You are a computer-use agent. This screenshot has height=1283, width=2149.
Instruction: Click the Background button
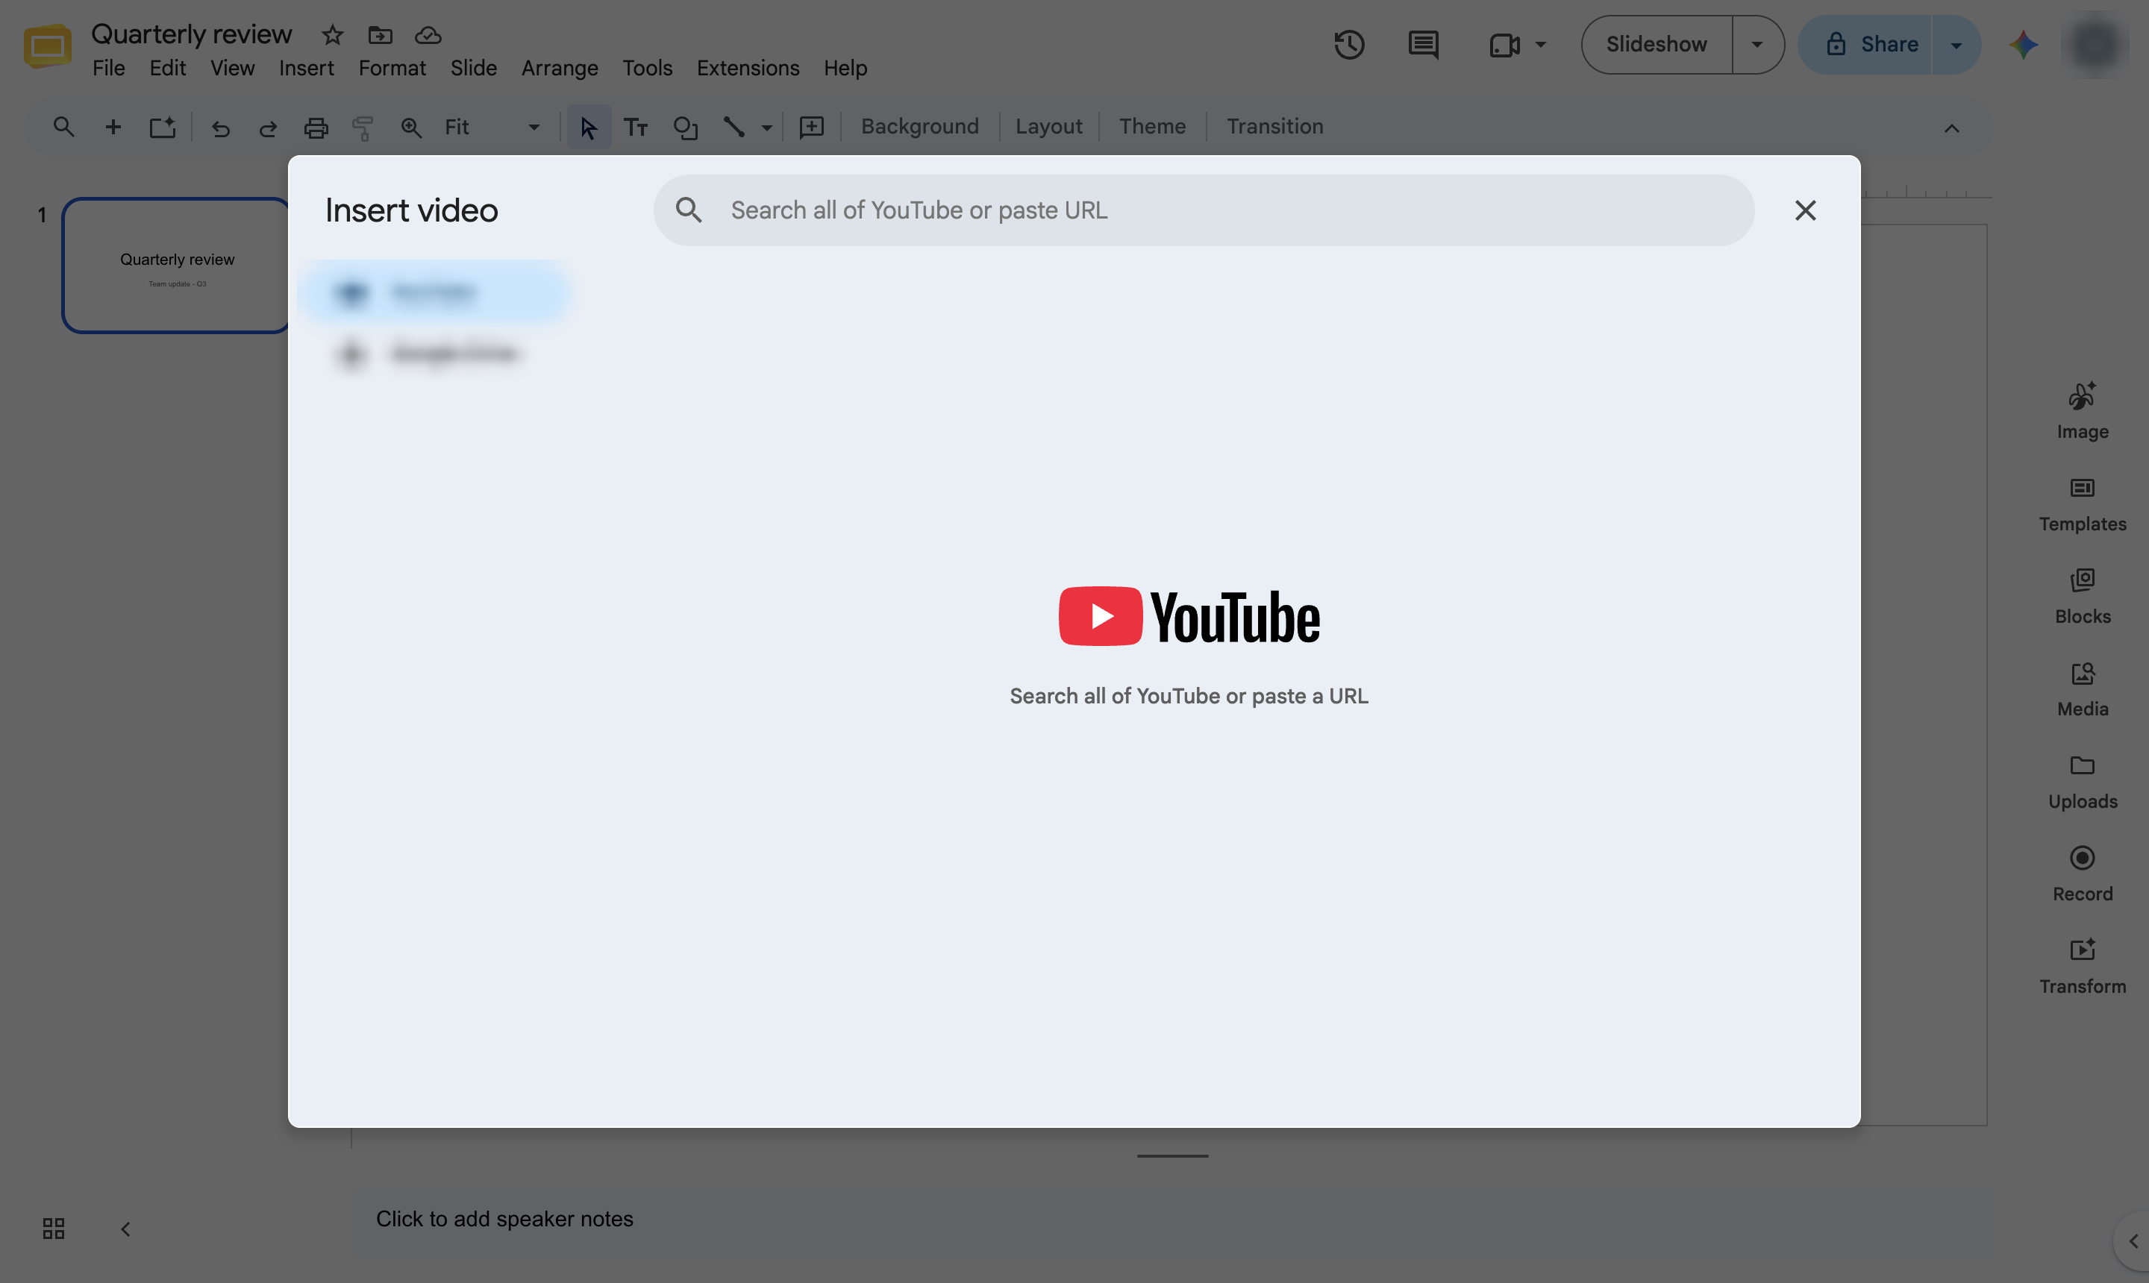tap(919, 127)
